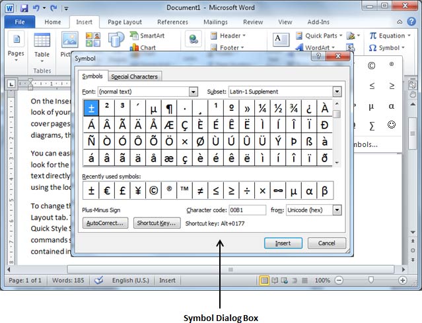
Task: Zoom out with the minus button
Action: coord(339,280)
